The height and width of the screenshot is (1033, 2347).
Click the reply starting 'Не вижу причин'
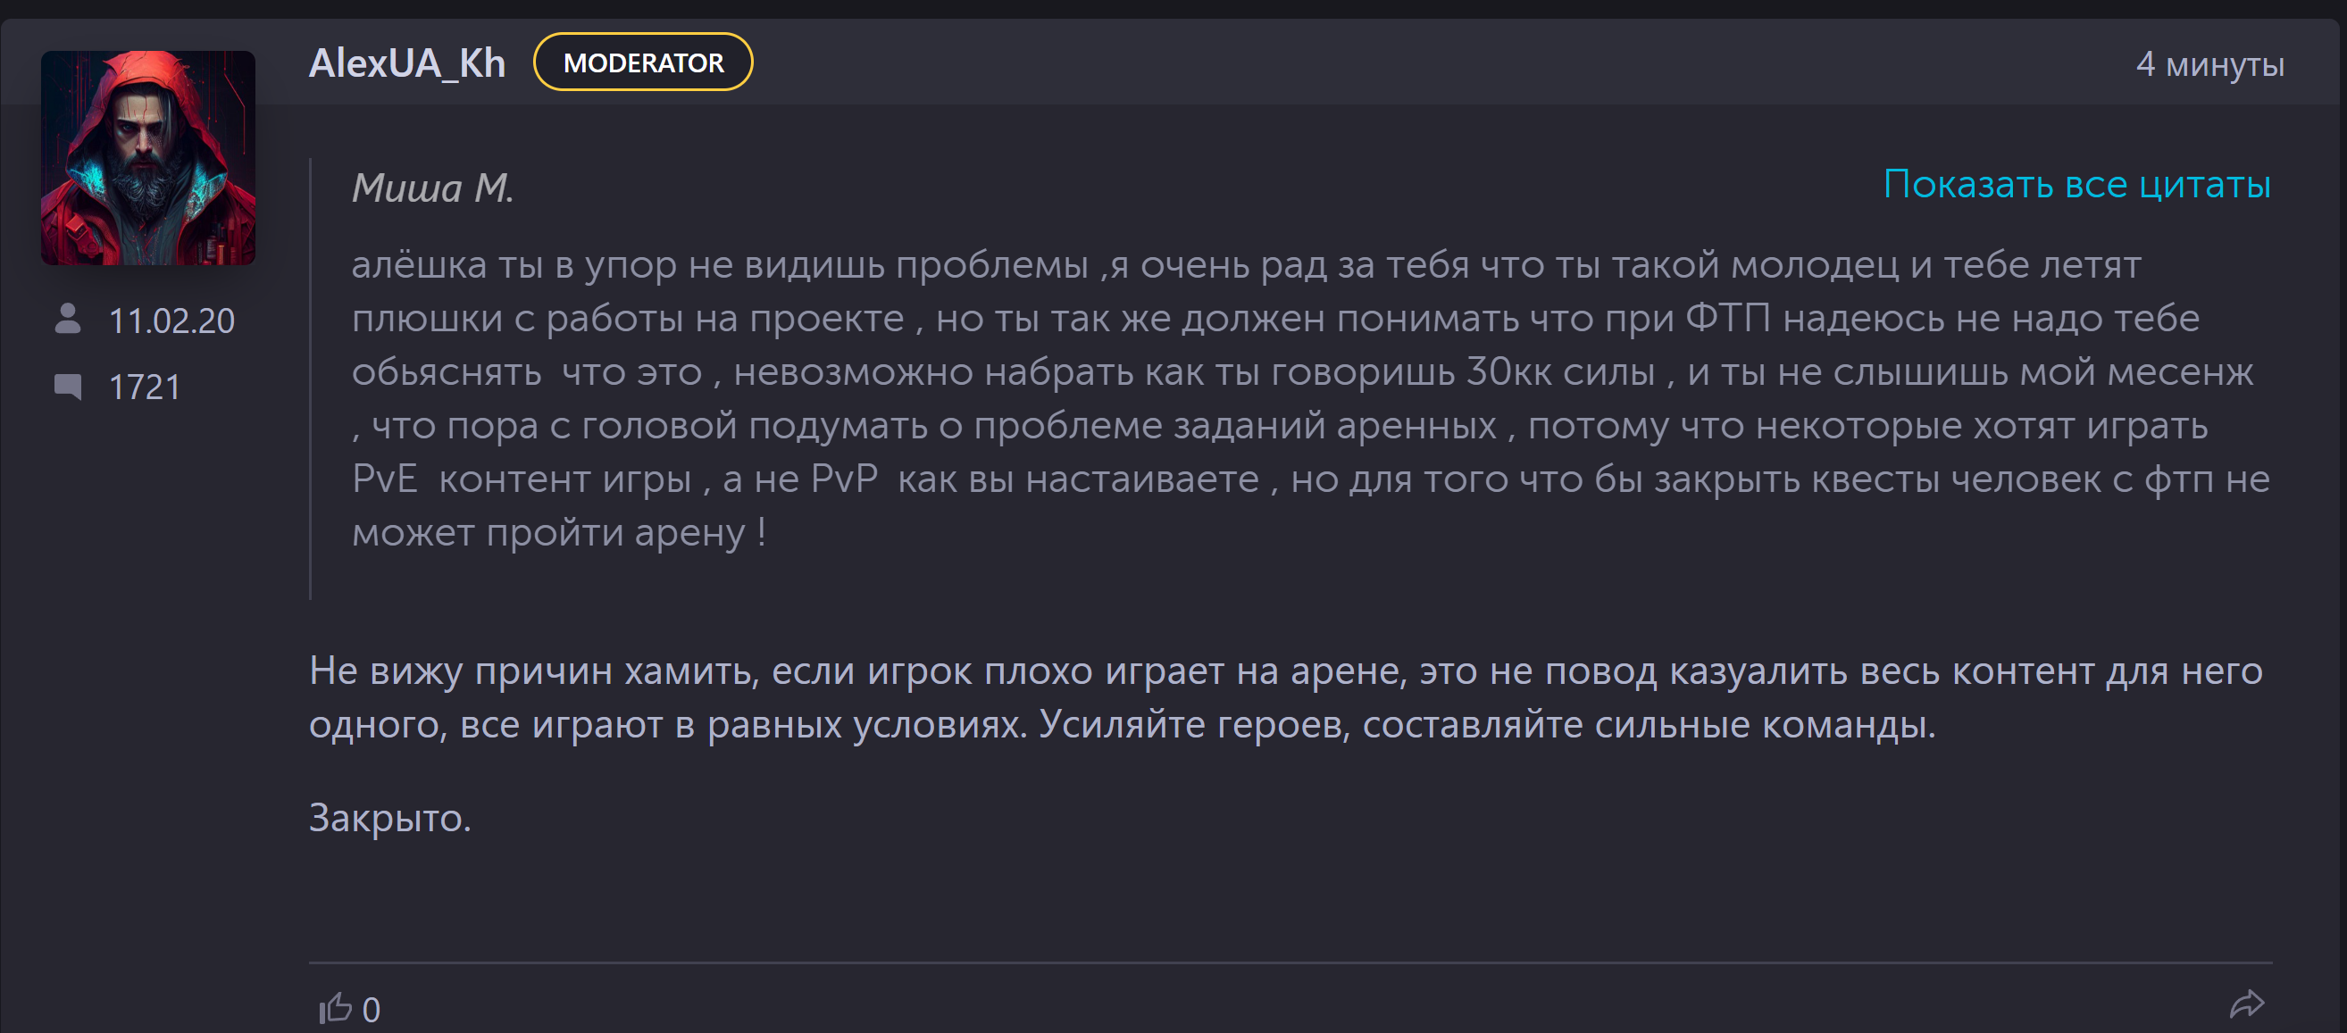(1285, 697)
